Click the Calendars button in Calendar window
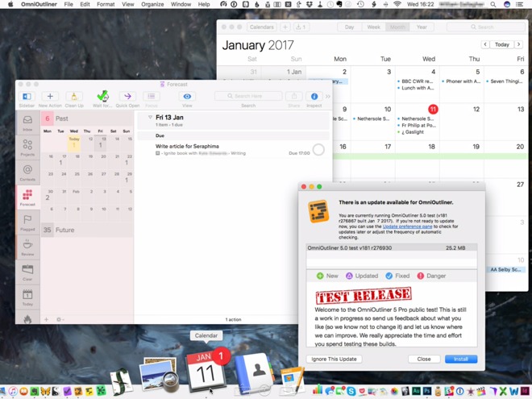 (x=262, y=27)
